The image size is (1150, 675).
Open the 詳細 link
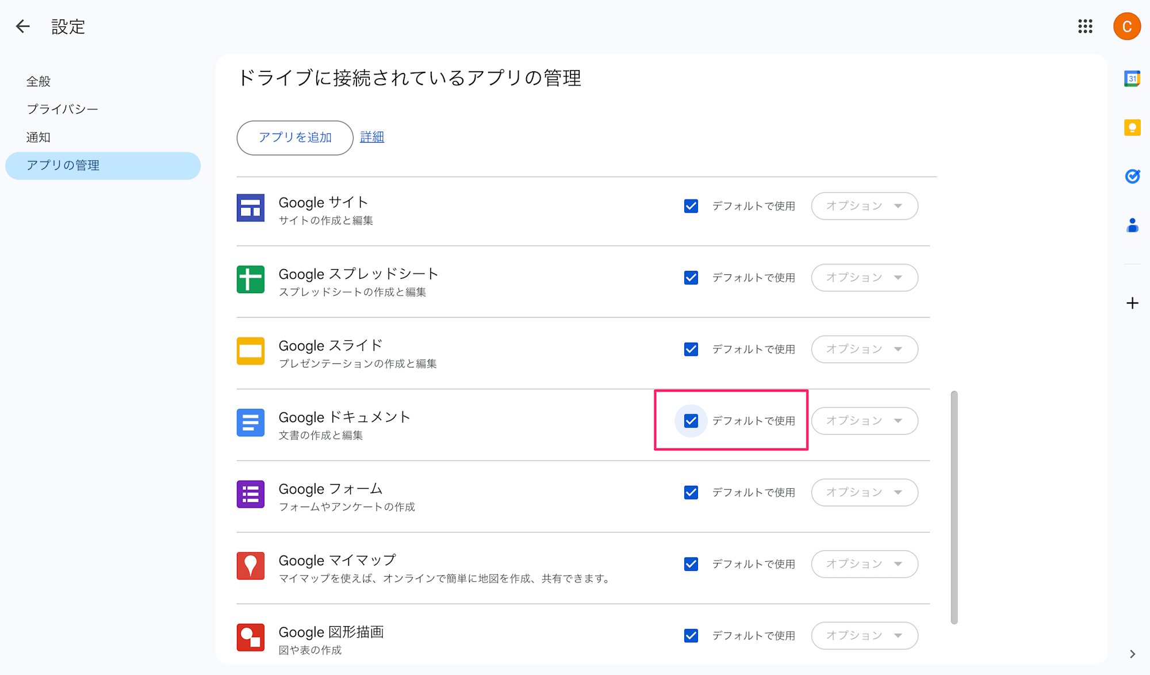(x=371, y=137)
